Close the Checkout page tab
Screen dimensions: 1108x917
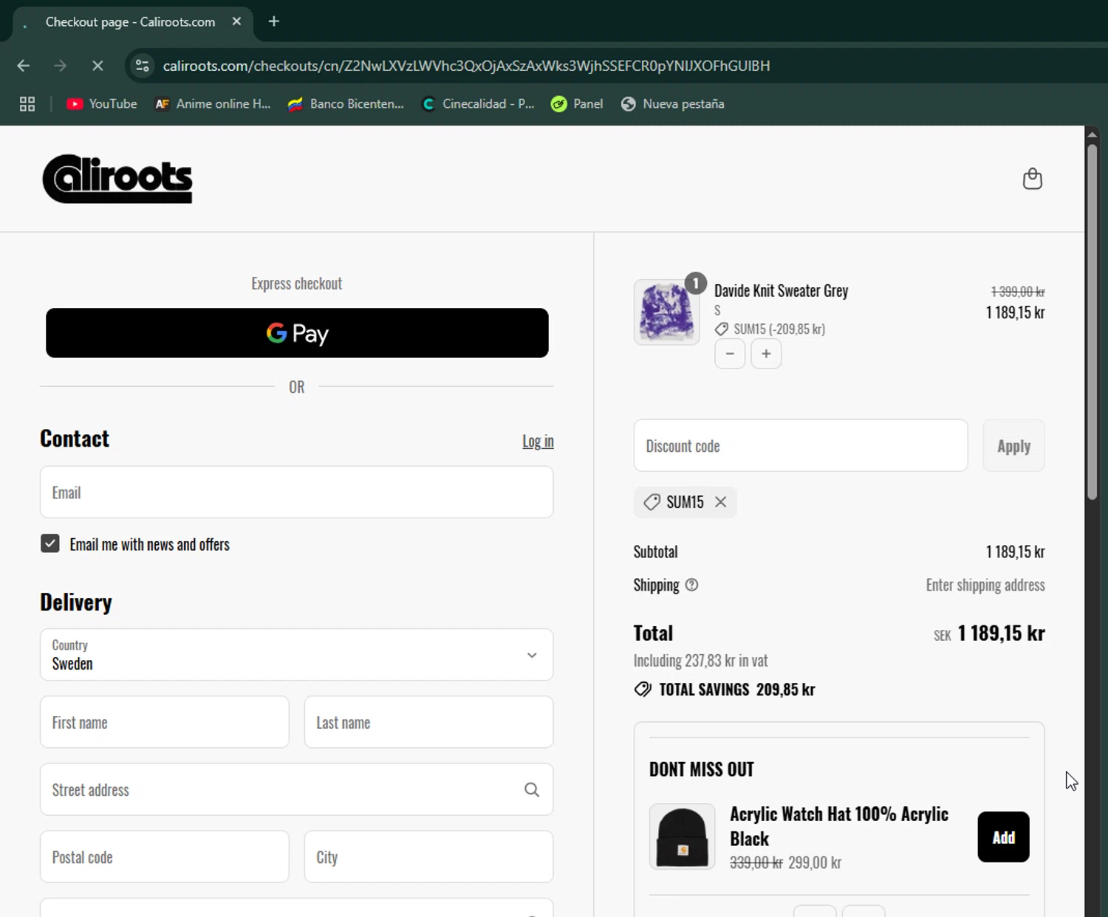point(236,21)
